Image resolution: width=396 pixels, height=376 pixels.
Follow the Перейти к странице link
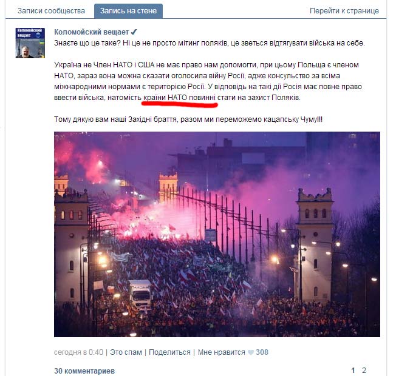[x=344, y=11]
